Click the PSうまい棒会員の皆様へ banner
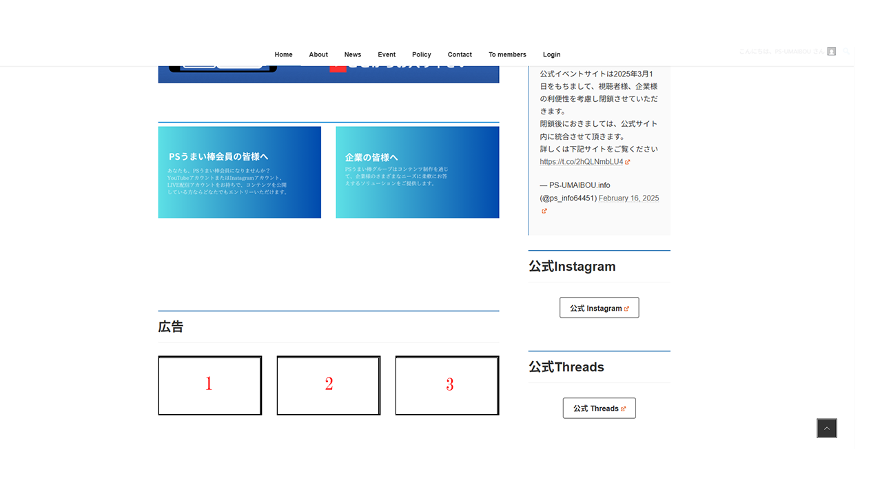 tap(240, 172)
